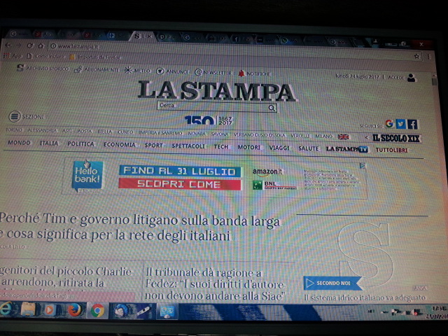Open headline about Tim e governo banda larga
Image resolution: width=448 pixels, height=336 pixels.
140,227
